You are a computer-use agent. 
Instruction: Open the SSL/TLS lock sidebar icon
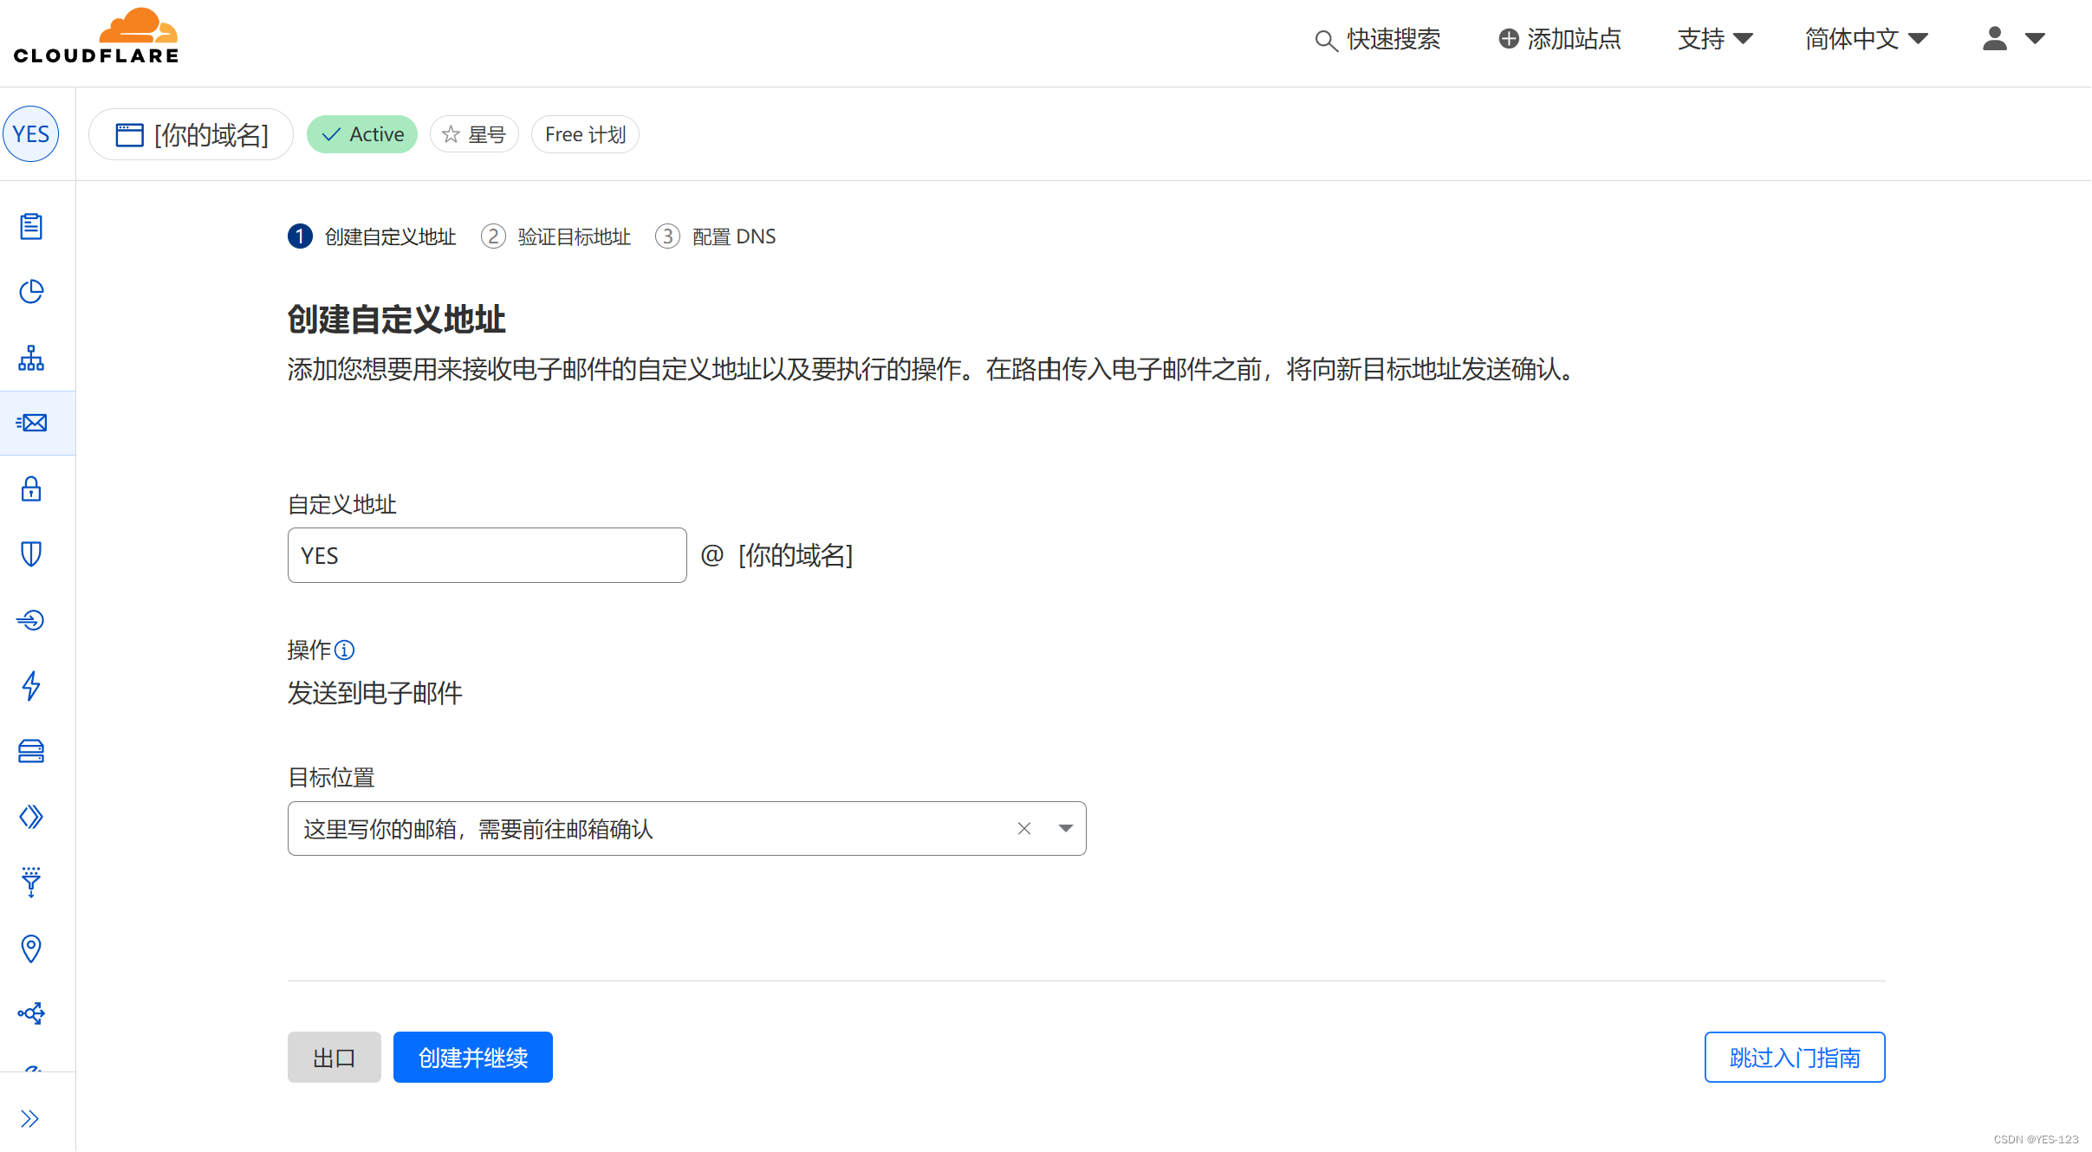pyautogui.click(x=31, y=489)
